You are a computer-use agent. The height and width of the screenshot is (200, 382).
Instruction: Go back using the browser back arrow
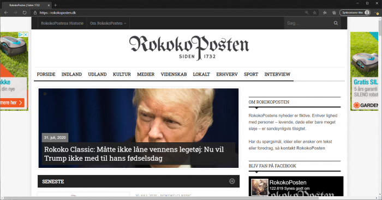click(6, 13)
